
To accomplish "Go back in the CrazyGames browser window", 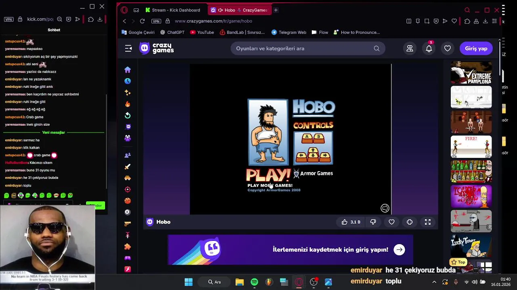I will pyautogui.click(x=124, y=21).
